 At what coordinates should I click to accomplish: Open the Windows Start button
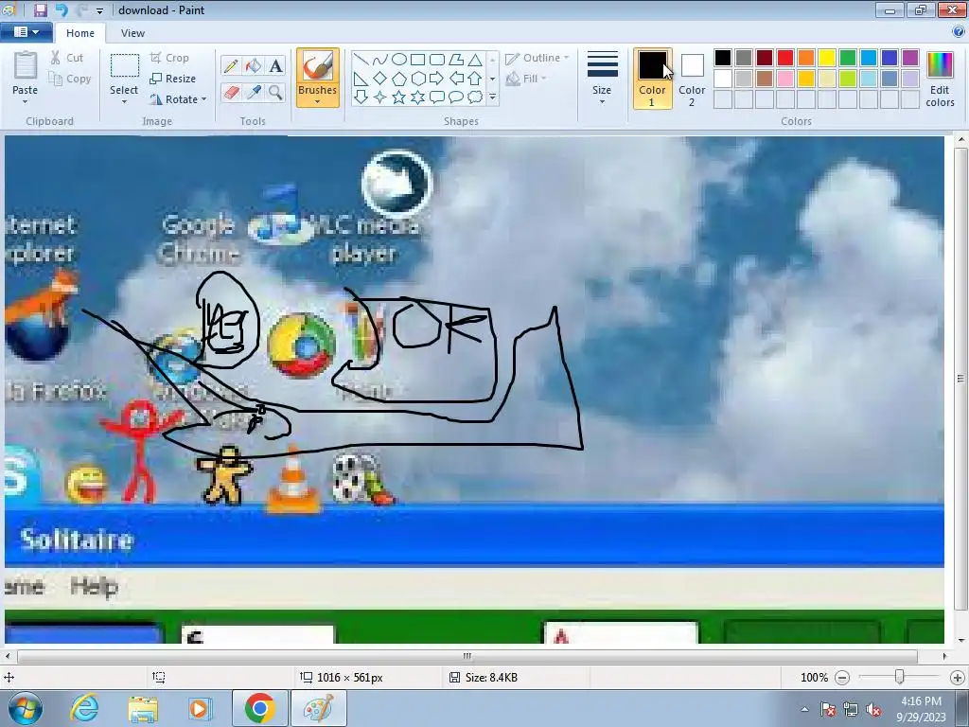coord(25,709)
